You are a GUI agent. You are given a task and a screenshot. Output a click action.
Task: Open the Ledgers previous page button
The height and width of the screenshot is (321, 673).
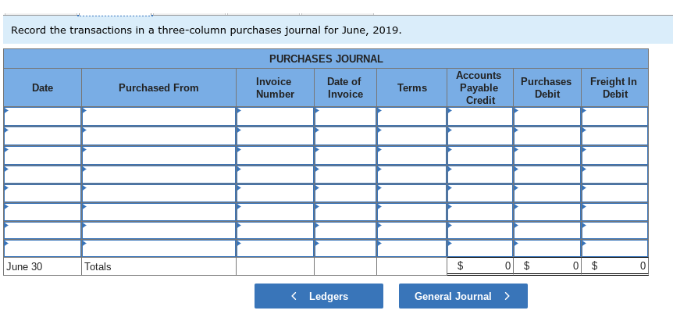pyautogui.click(x=319, y=296)
